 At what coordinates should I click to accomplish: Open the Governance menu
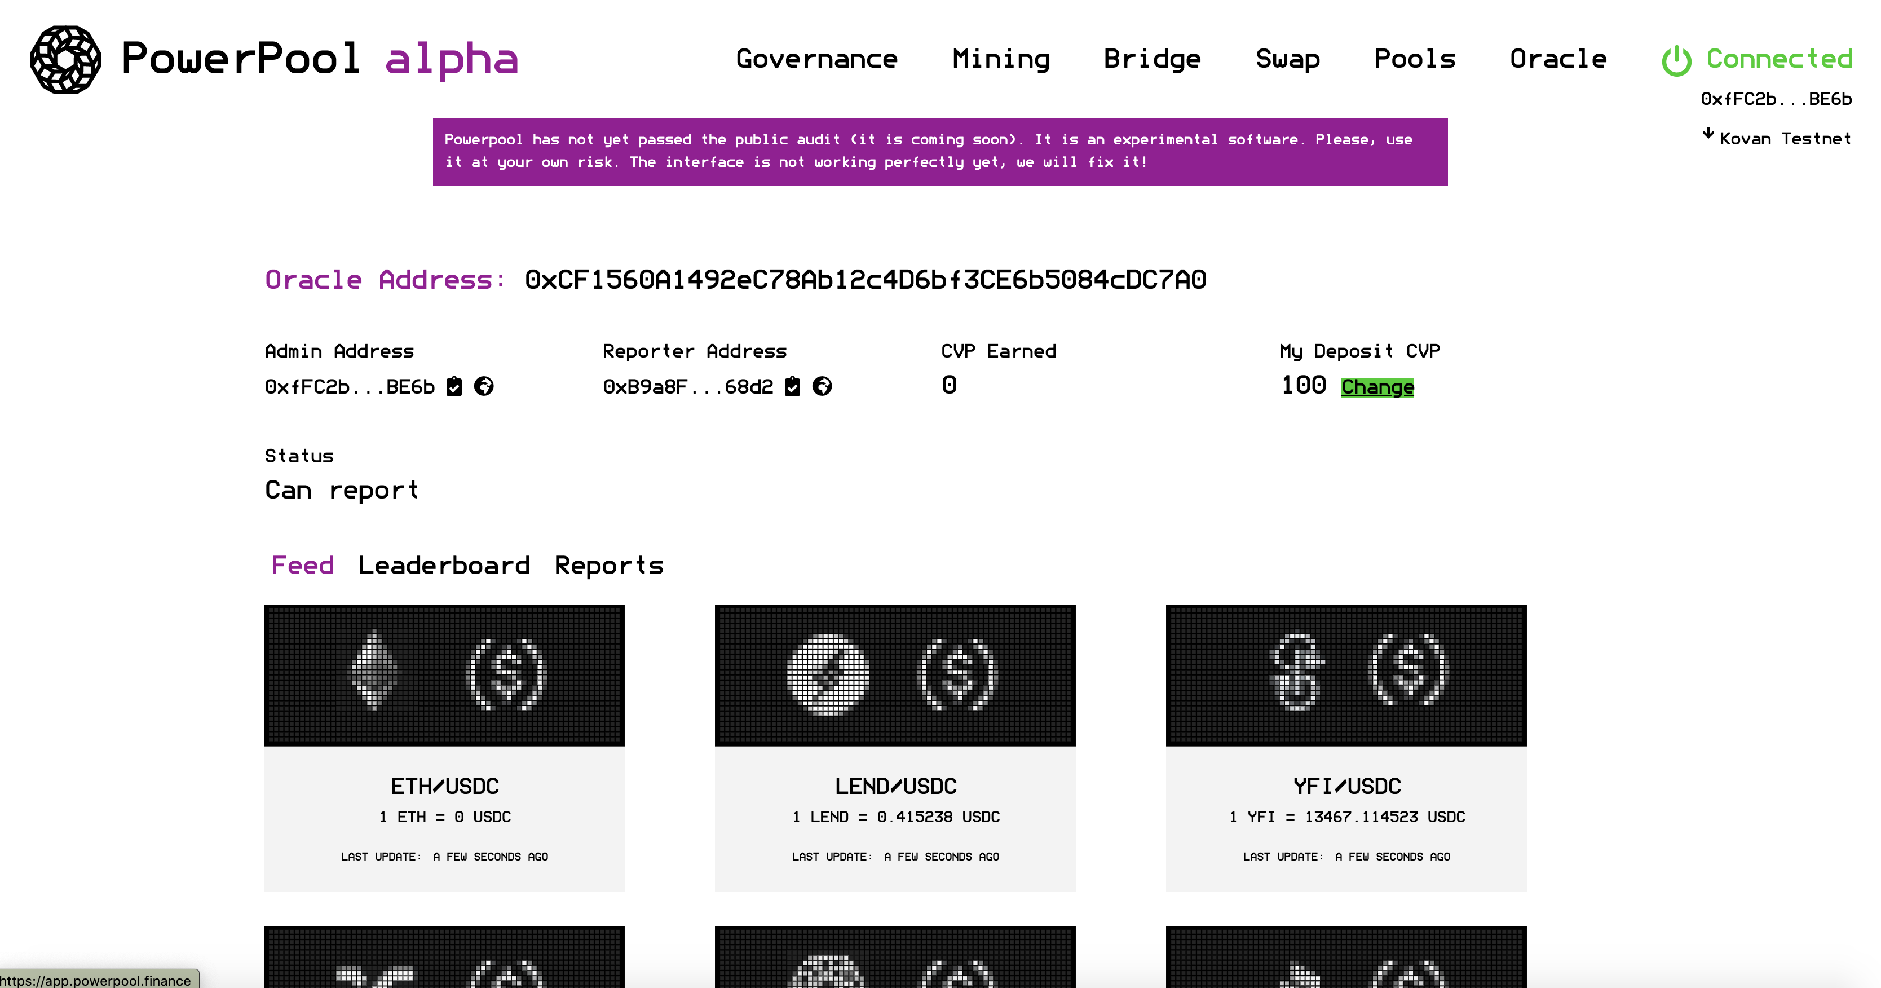(x=816, y=59)
